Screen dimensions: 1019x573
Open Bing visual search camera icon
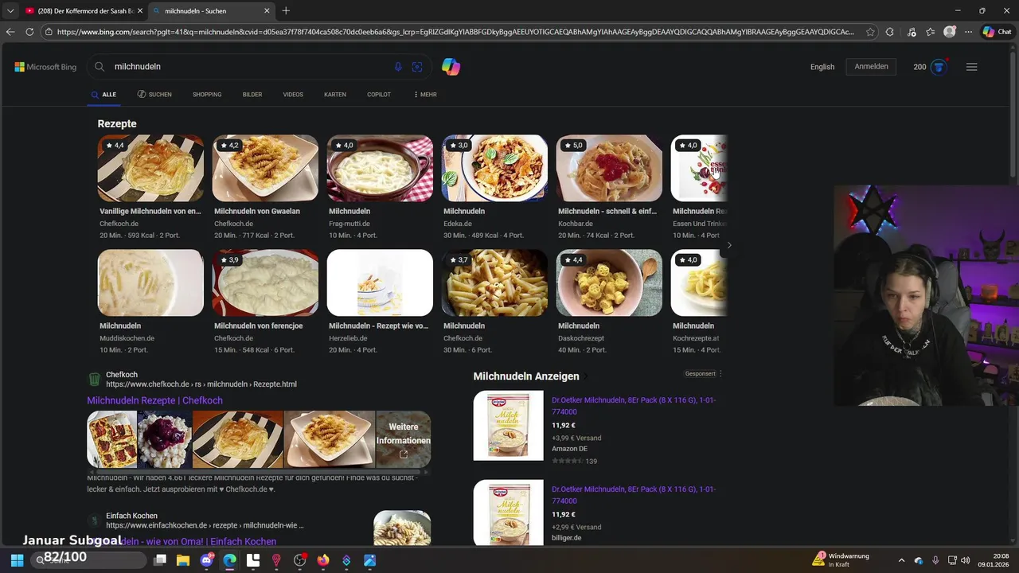[x=417, y=67]
